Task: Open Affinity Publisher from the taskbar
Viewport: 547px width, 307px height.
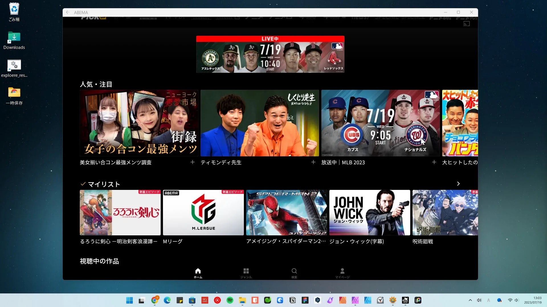Action: [343, 300]
